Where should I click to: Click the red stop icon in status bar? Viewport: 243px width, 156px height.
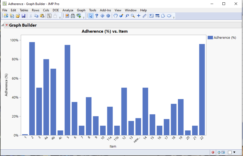(213, 152)
